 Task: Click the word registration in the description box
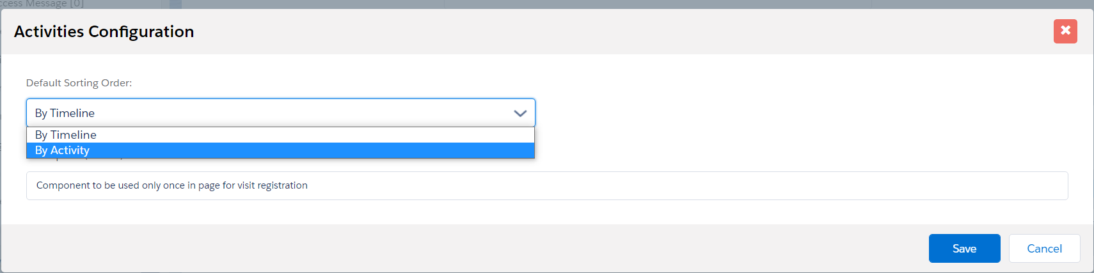point(282,185)
